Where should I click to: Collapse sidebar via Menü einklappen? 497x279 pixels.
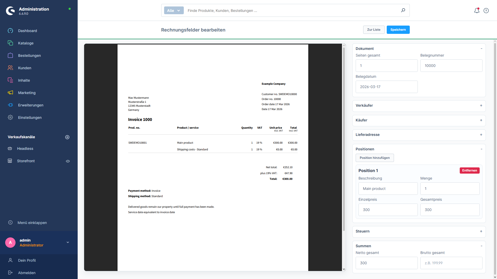pos(32,222)
